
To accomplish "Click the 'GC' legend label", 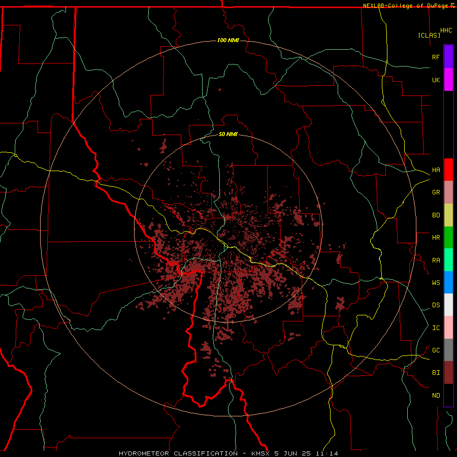I will [436, 350].
